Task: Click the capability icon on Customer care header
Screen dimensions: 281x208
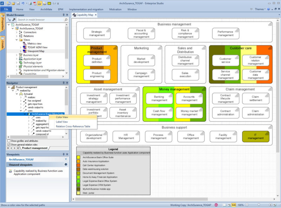Action: pyautogui.click(x=270, y=48)
